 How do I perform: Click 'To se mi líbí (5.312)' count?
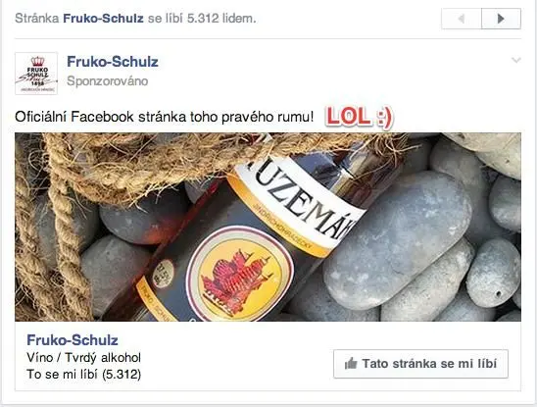pos(84,374)
